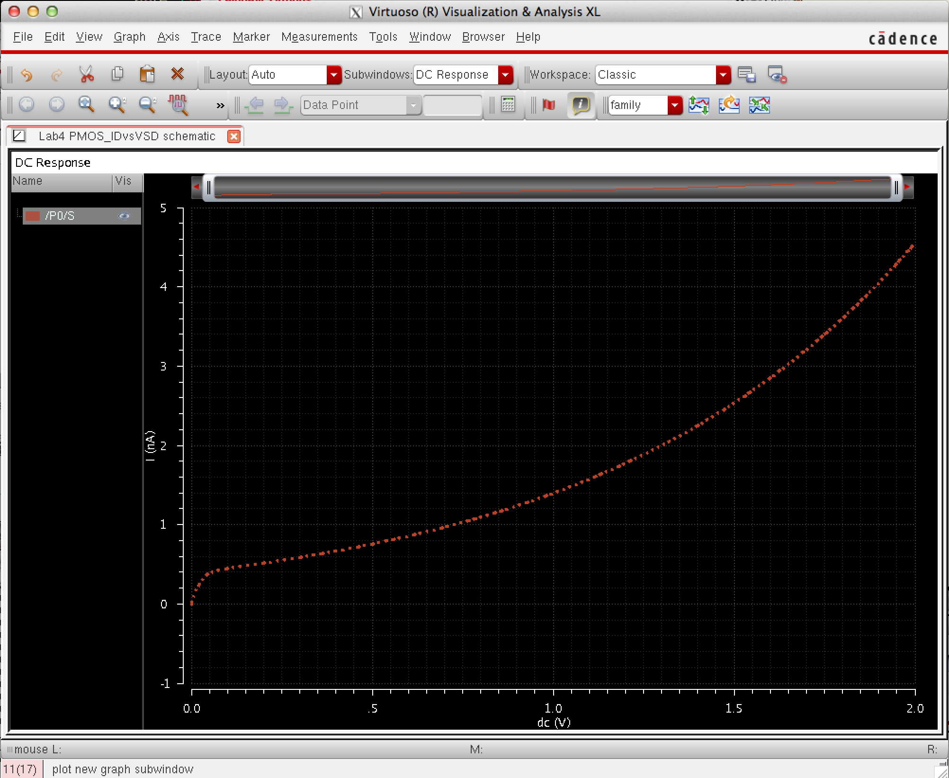Click the graph window icon on tab

(19, 136)
